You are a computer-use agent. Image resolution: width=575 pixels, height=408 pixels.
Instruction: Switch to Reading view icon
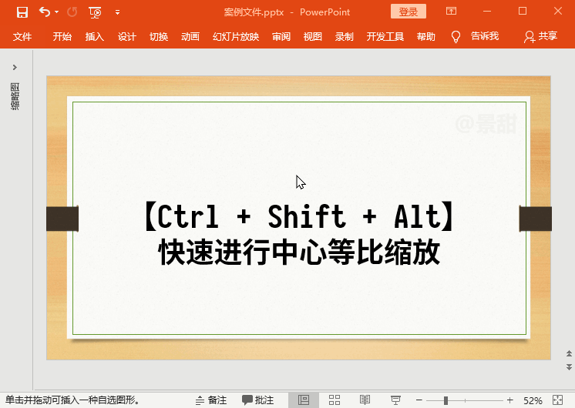[x=365, y=400]
